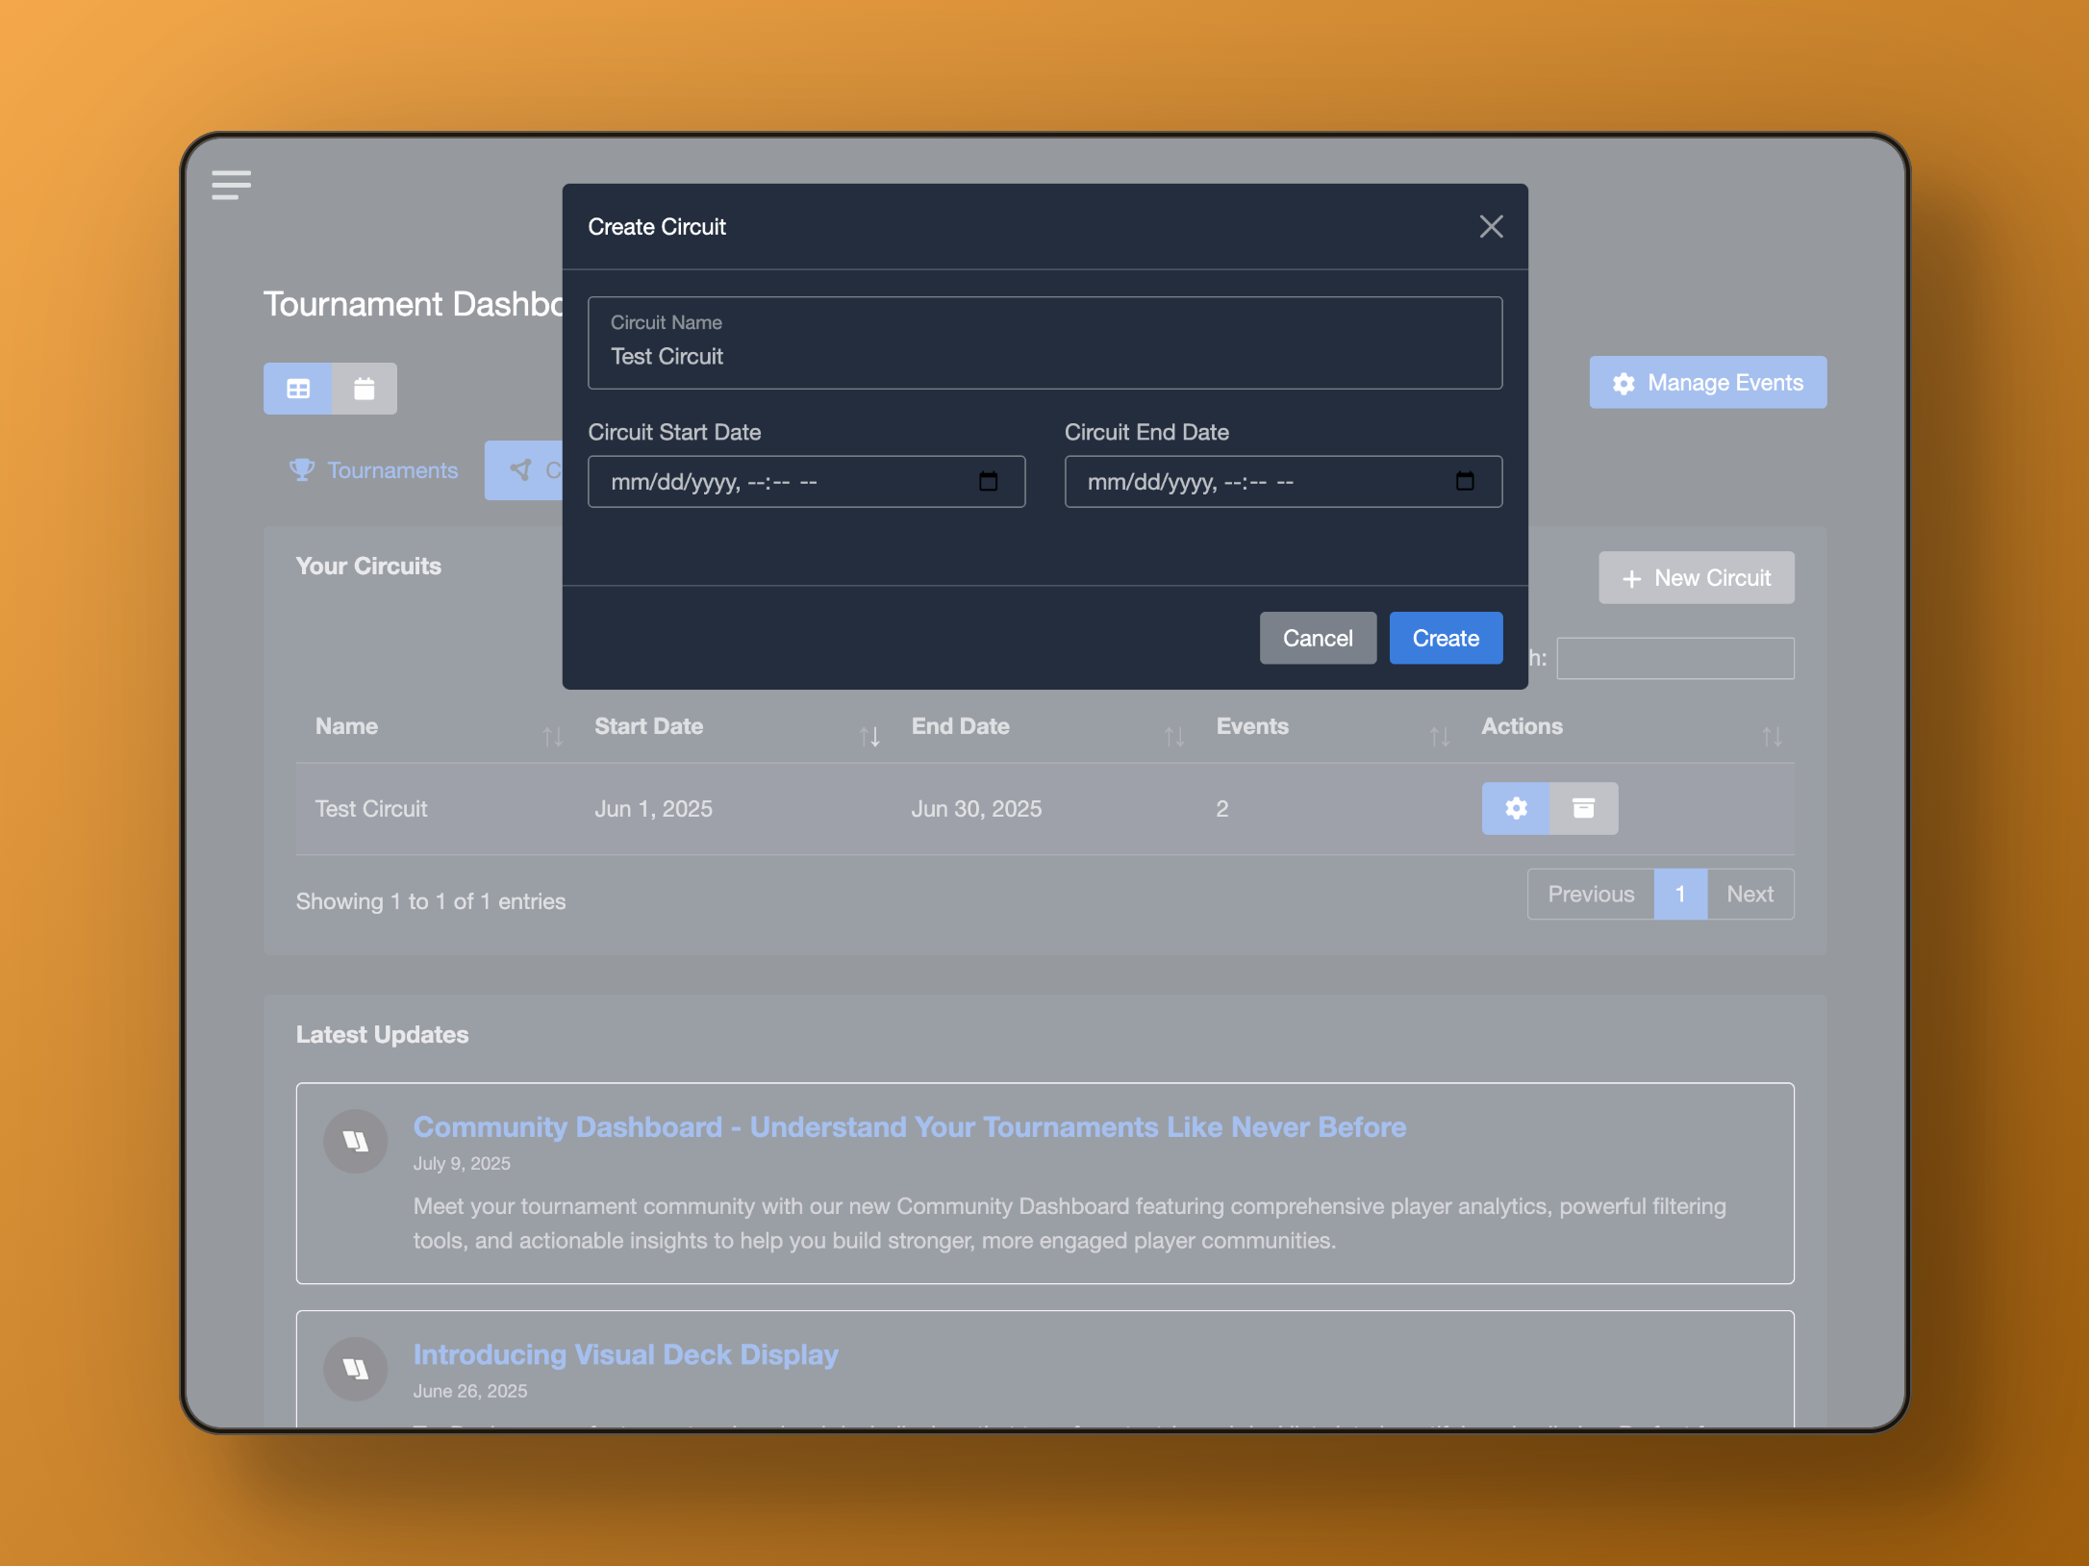Switch to calendar view icon
2089x1566 pixels.
coord(364,389)
